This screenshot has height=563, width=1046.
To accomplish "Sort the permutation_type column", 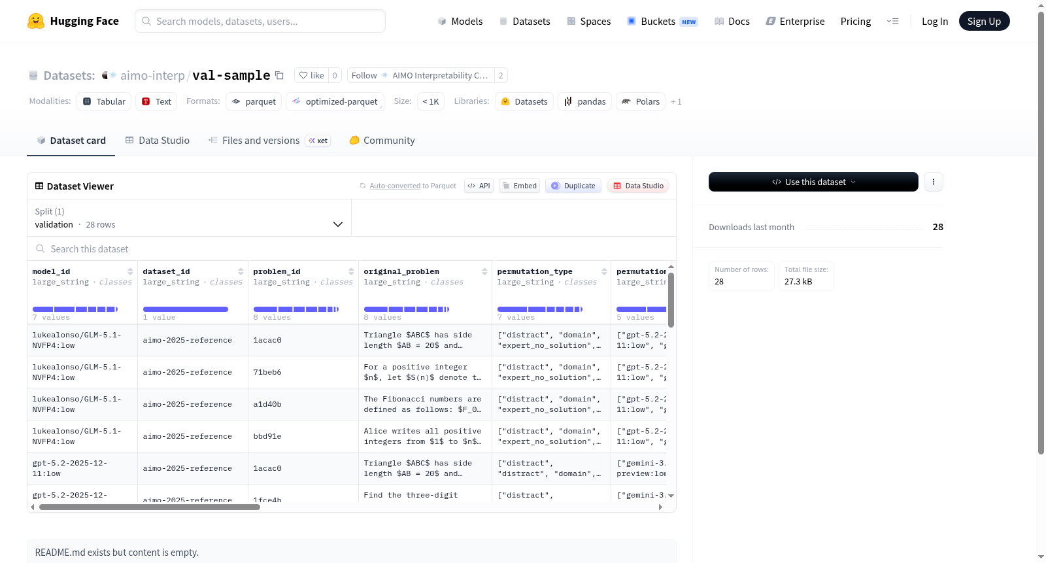I will coord(604,271).
